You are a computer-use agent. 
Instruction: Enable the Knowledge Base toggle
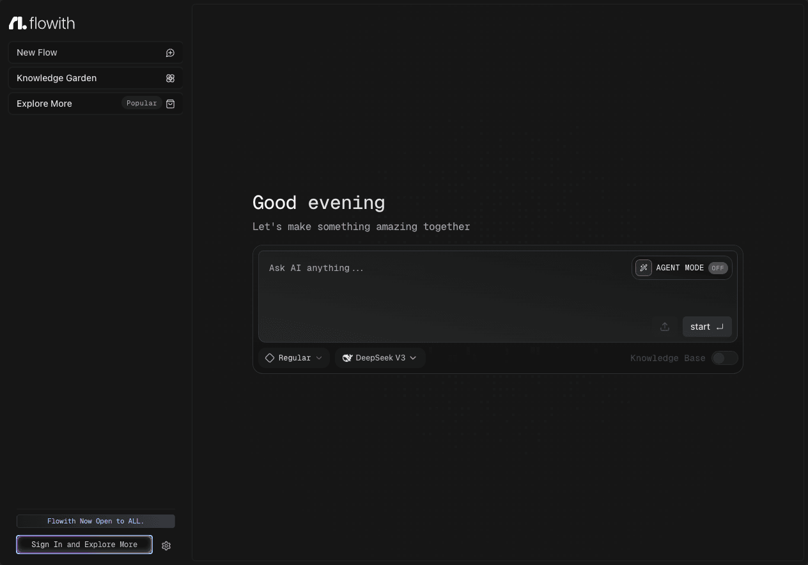pos(725,358)
